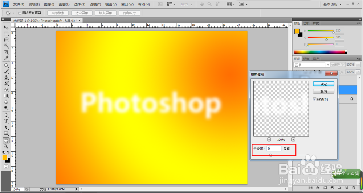Viewport: 363px width, 193px height.
Task: Click the link layers icon
Action: 311,188
